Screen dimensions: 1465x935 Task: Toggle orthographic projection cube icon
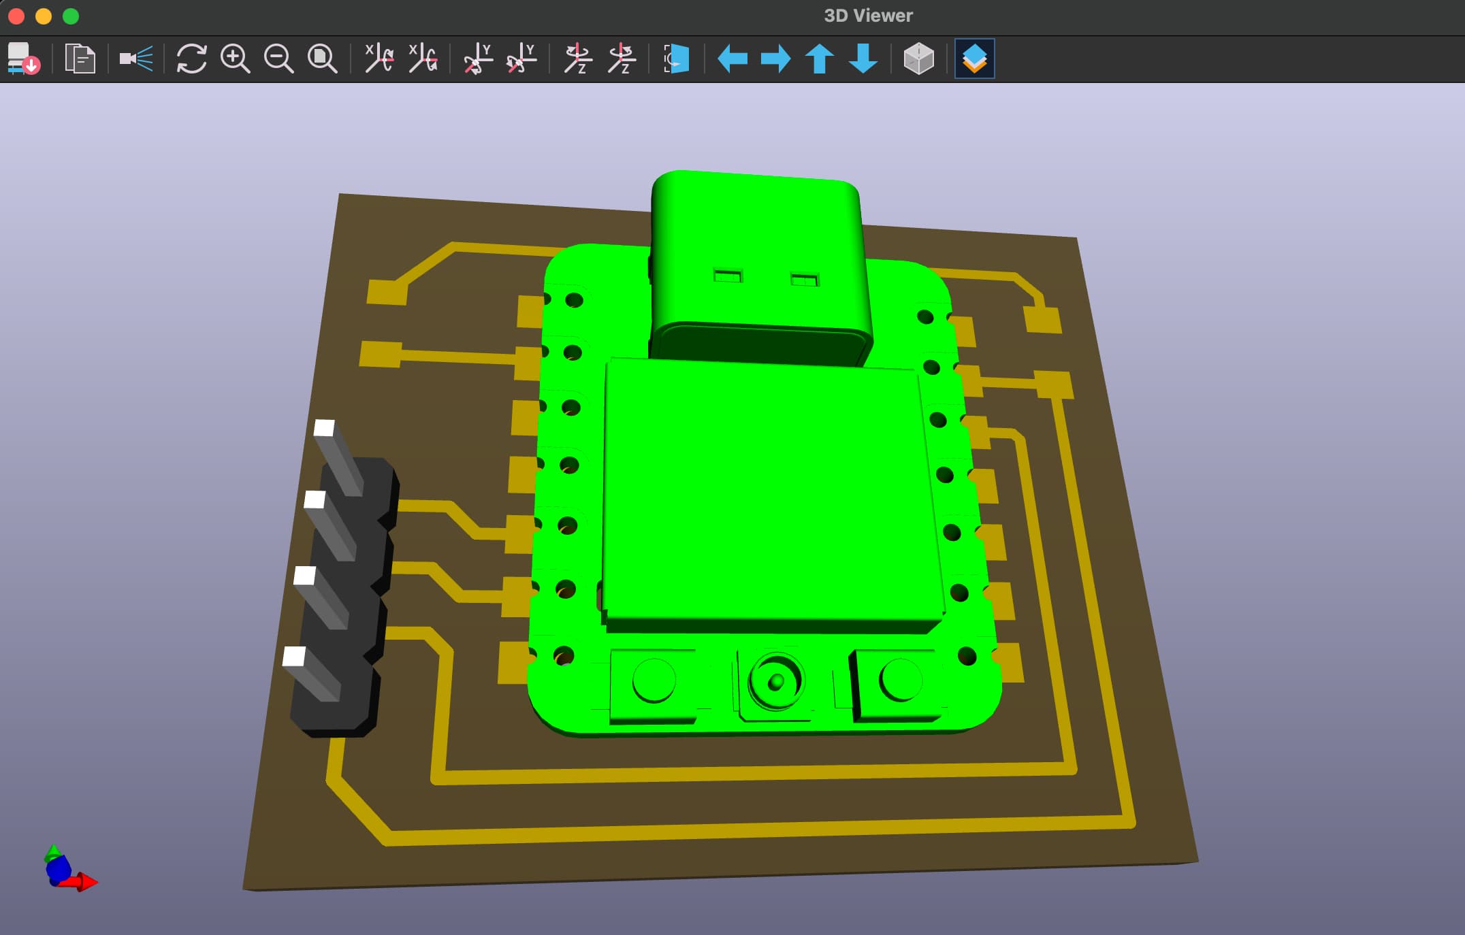coord(918,59)
